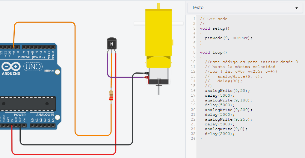Select the orange wire at the top
This screenshot has width=305, height=158.
coord(45,22)
